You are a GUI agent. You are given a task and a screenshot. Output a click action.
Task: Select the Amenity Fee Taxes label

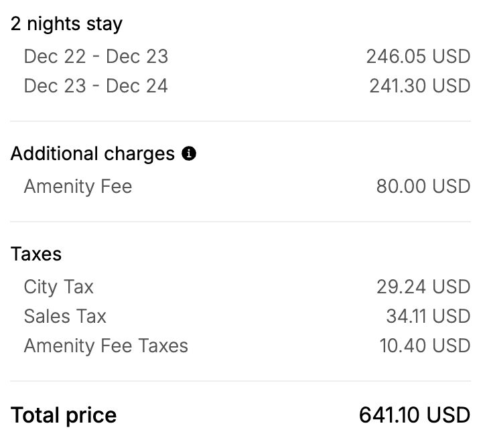click(106, 346)
